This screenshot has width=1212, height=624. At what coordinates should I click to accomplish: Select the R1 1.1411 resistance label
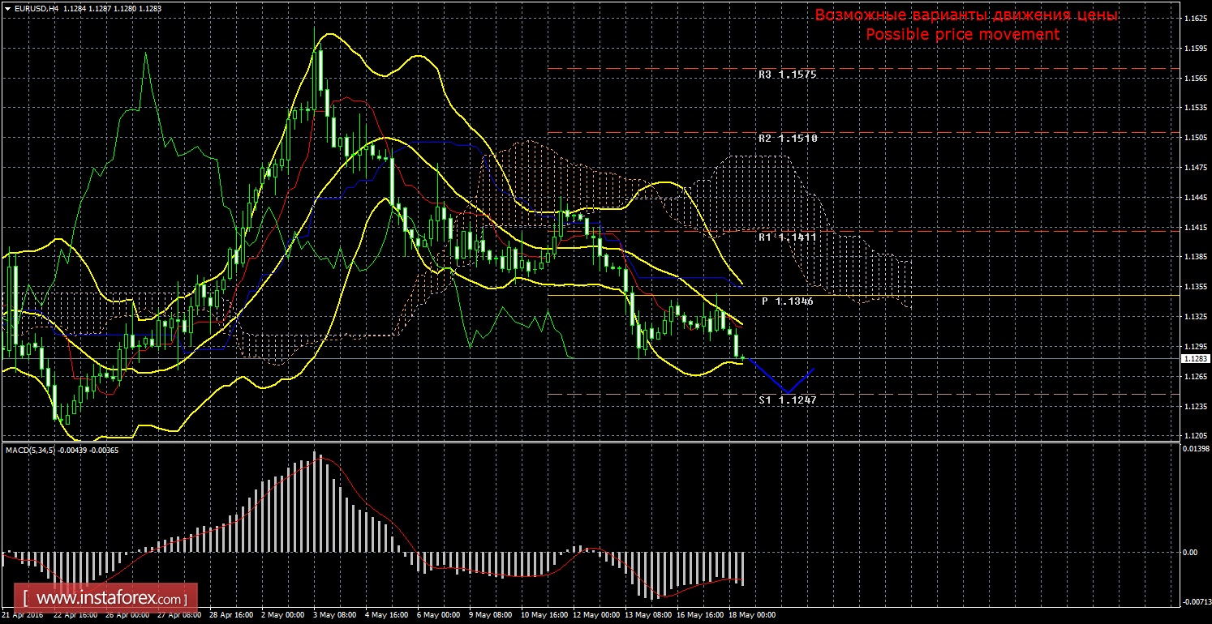point(788,237)
